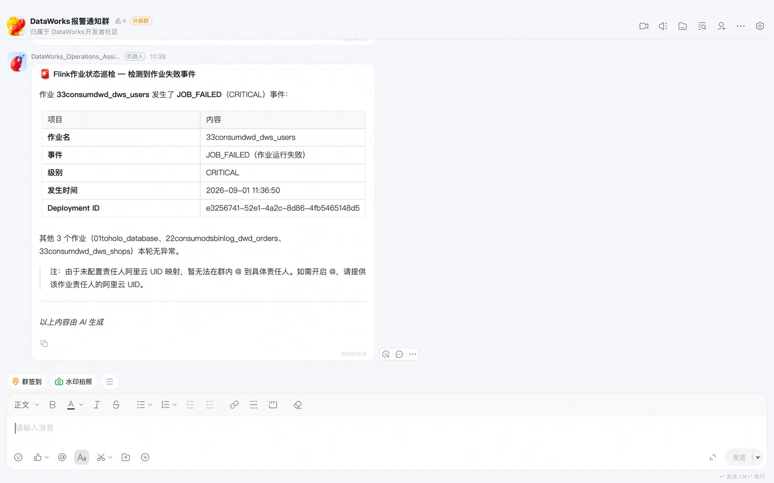Screen dimensions: 774x483
Task: Apply the font color A
Action: [x=71, y=405]
